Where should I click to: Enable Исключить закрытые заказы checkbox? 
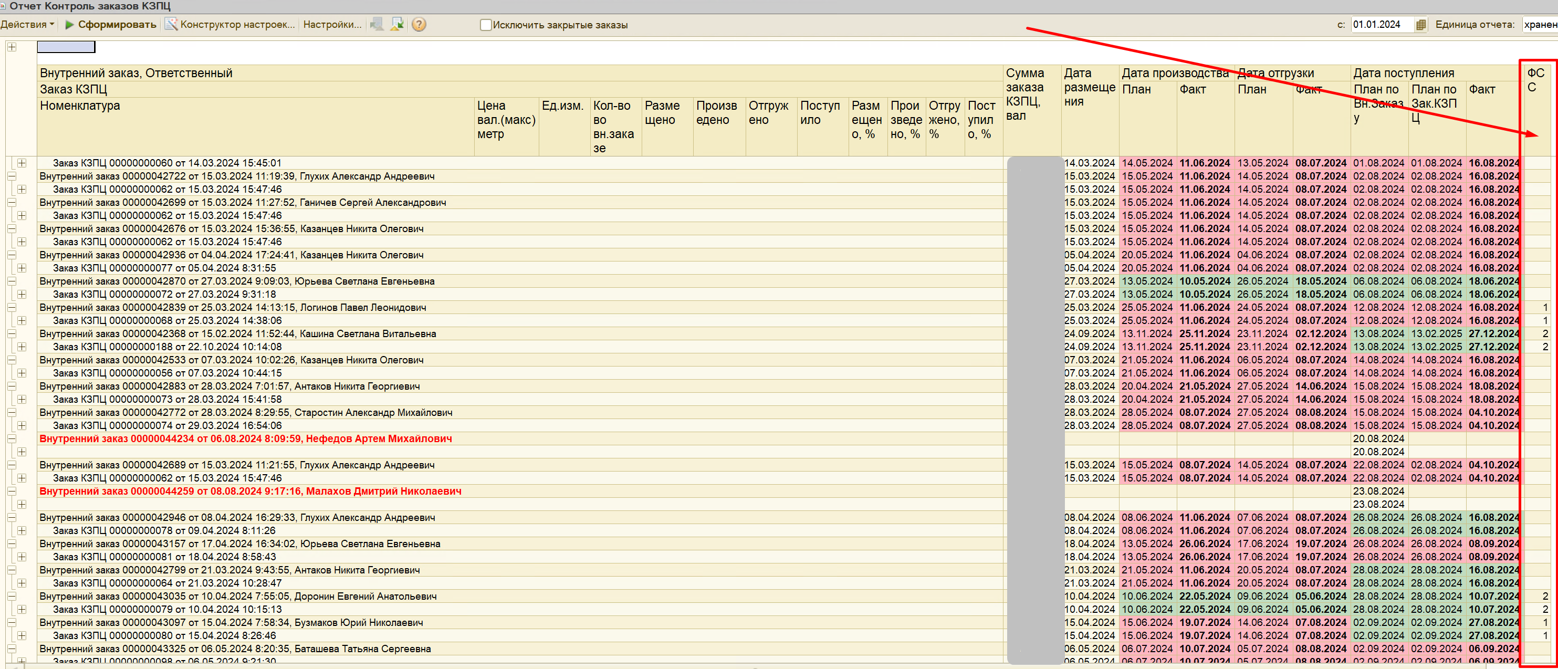(x=486, y=25)
